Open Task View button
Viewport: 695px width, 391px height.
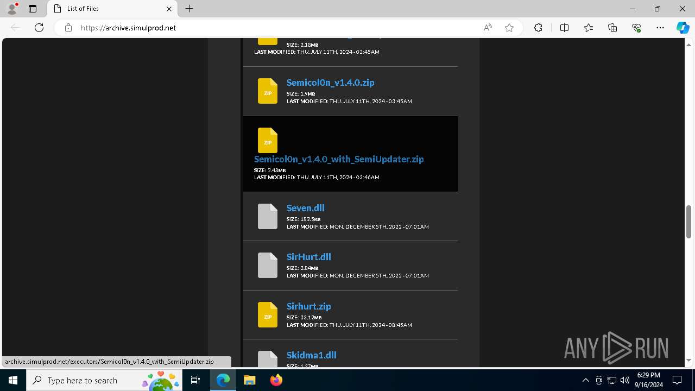(x=196, y=380)
